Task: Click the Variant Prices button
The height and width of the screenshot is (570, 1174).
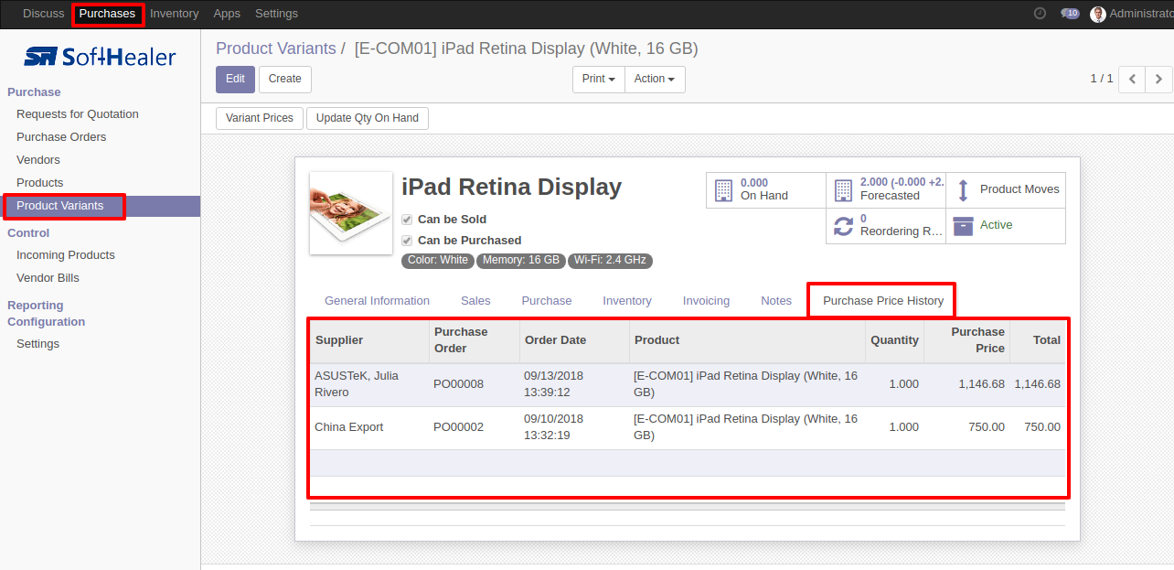Action: click(x=260, y=118)
